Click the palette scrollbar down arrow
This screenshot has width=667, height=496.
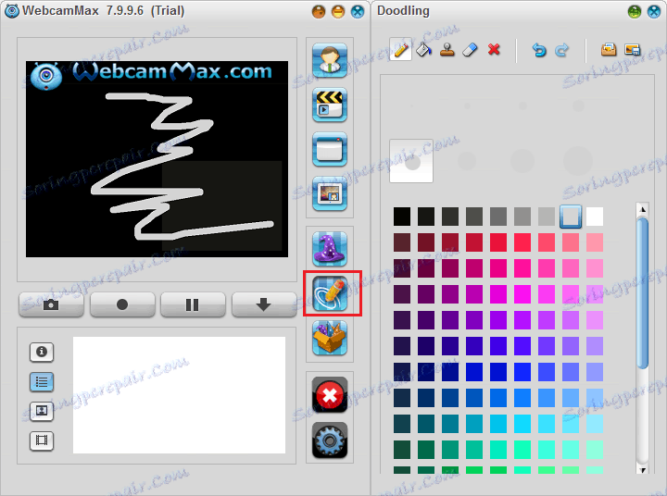pyautogui.click(x=643, y=470)
